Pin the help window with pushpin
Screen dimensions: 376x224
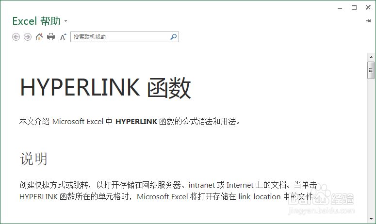[368, 21]
